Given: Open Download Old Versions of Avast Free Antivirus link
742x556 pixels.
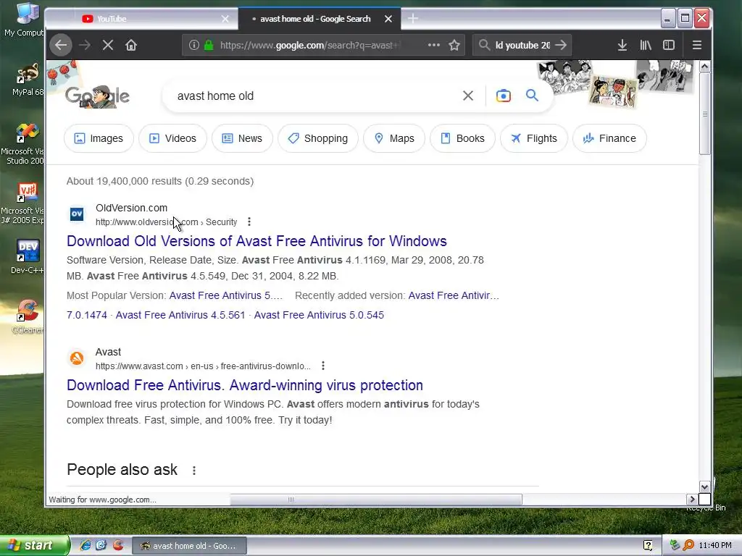Looking at the screenshot, I should pyautogui.click(x=257, y=241).
